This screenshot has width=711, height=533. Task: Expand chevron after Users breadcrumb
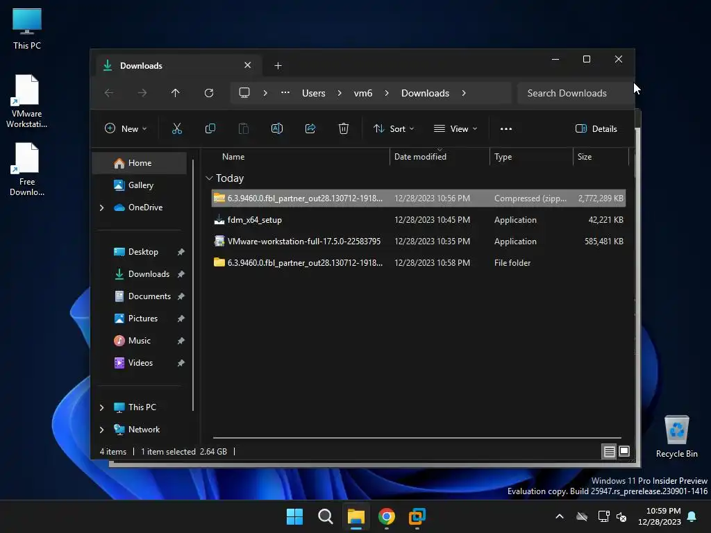tap(340, 93)
